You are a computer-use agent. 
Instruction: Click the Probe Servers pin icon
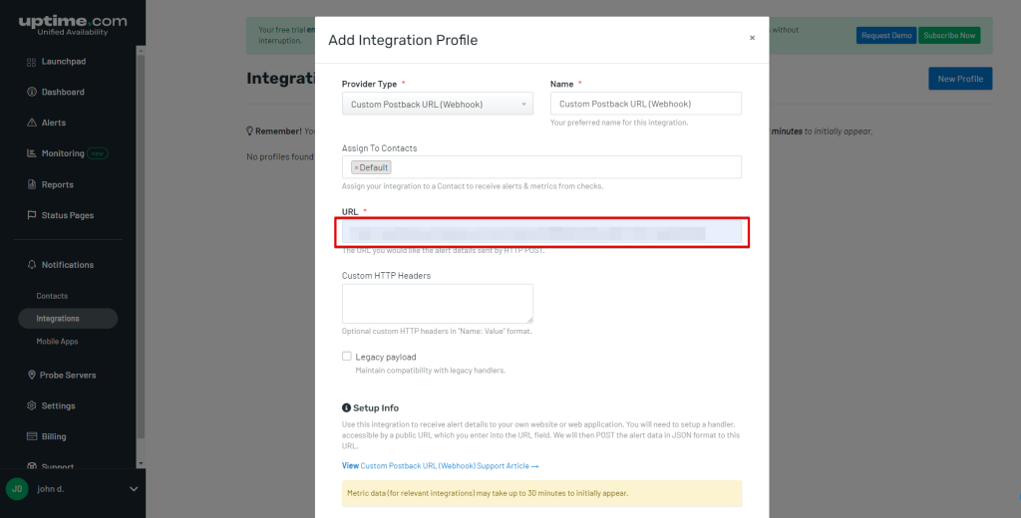coord(32,376)
